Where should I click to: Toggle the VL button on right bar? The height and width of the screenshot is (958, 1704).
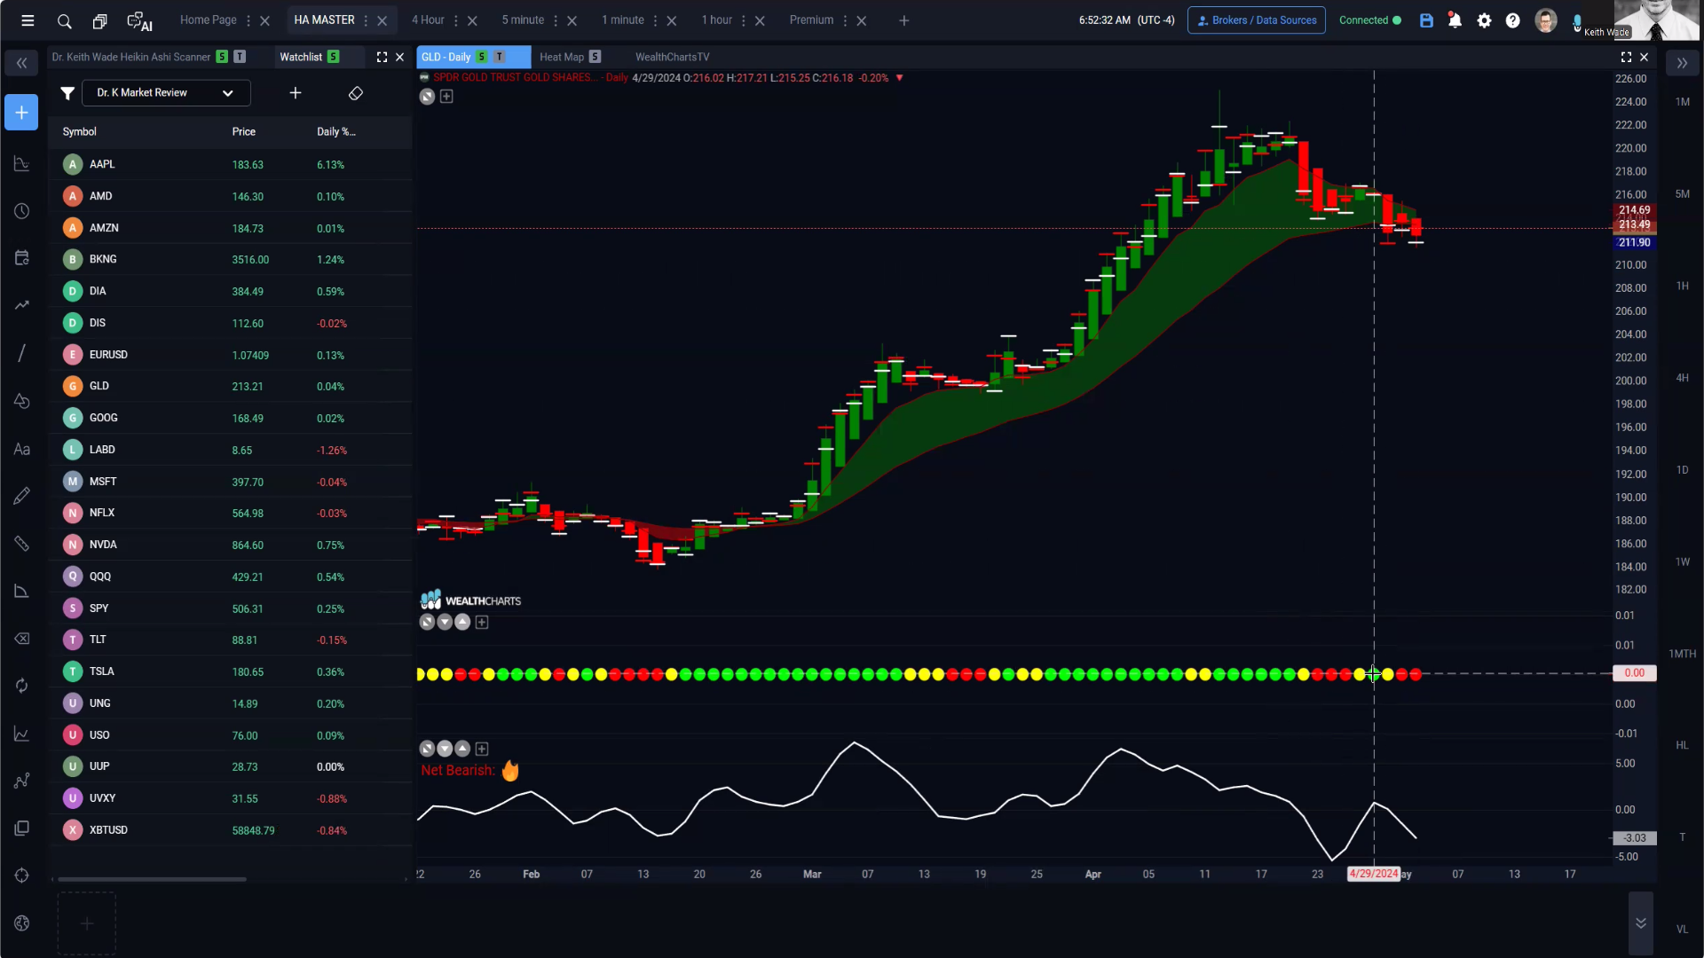[x=1682, y=930]
